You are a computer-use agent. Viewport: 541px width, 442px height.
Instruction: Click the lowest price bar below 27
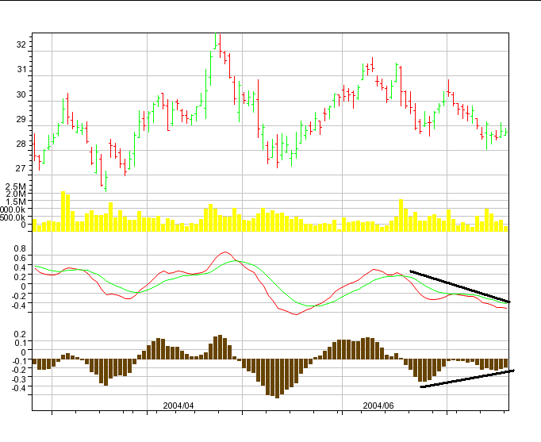[x=104, y=183]
